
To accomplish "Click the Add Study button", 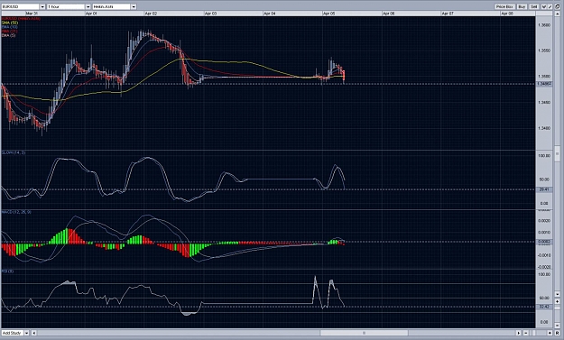I will coord(13,333).
